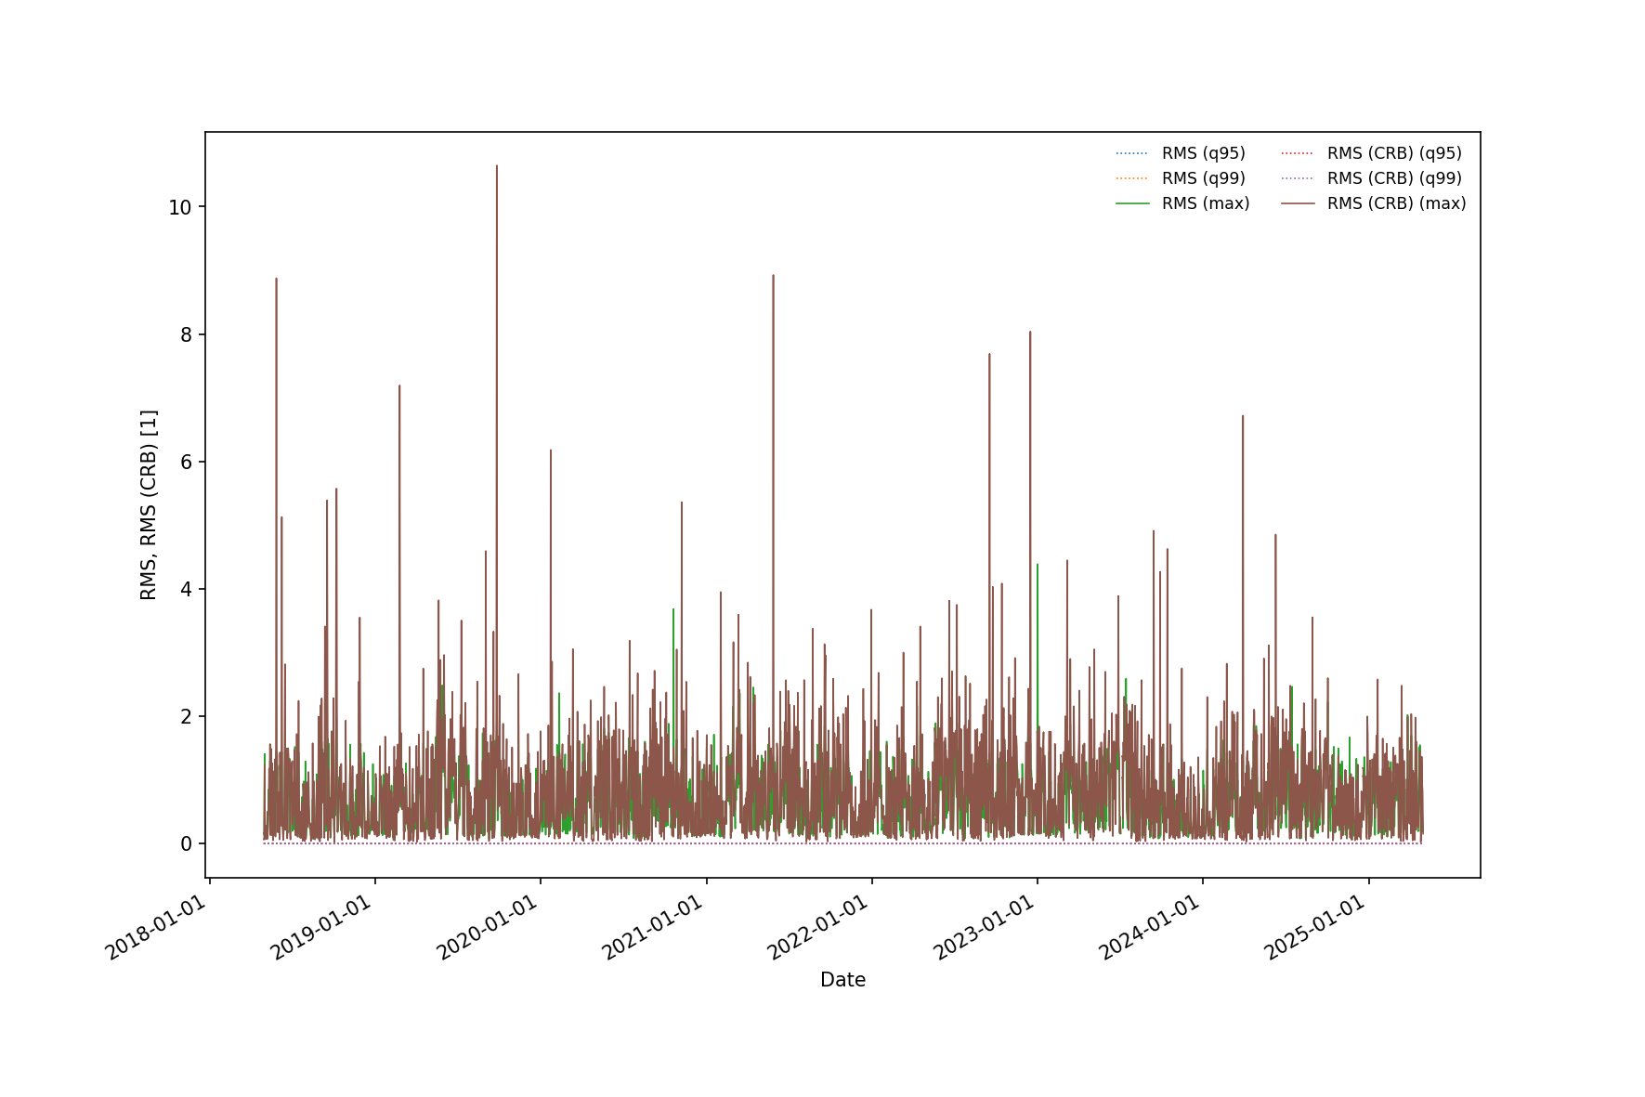Click the y-axis tick label 8
The width and height of the screenshot is (1645, 1097).
coord(186,335)
